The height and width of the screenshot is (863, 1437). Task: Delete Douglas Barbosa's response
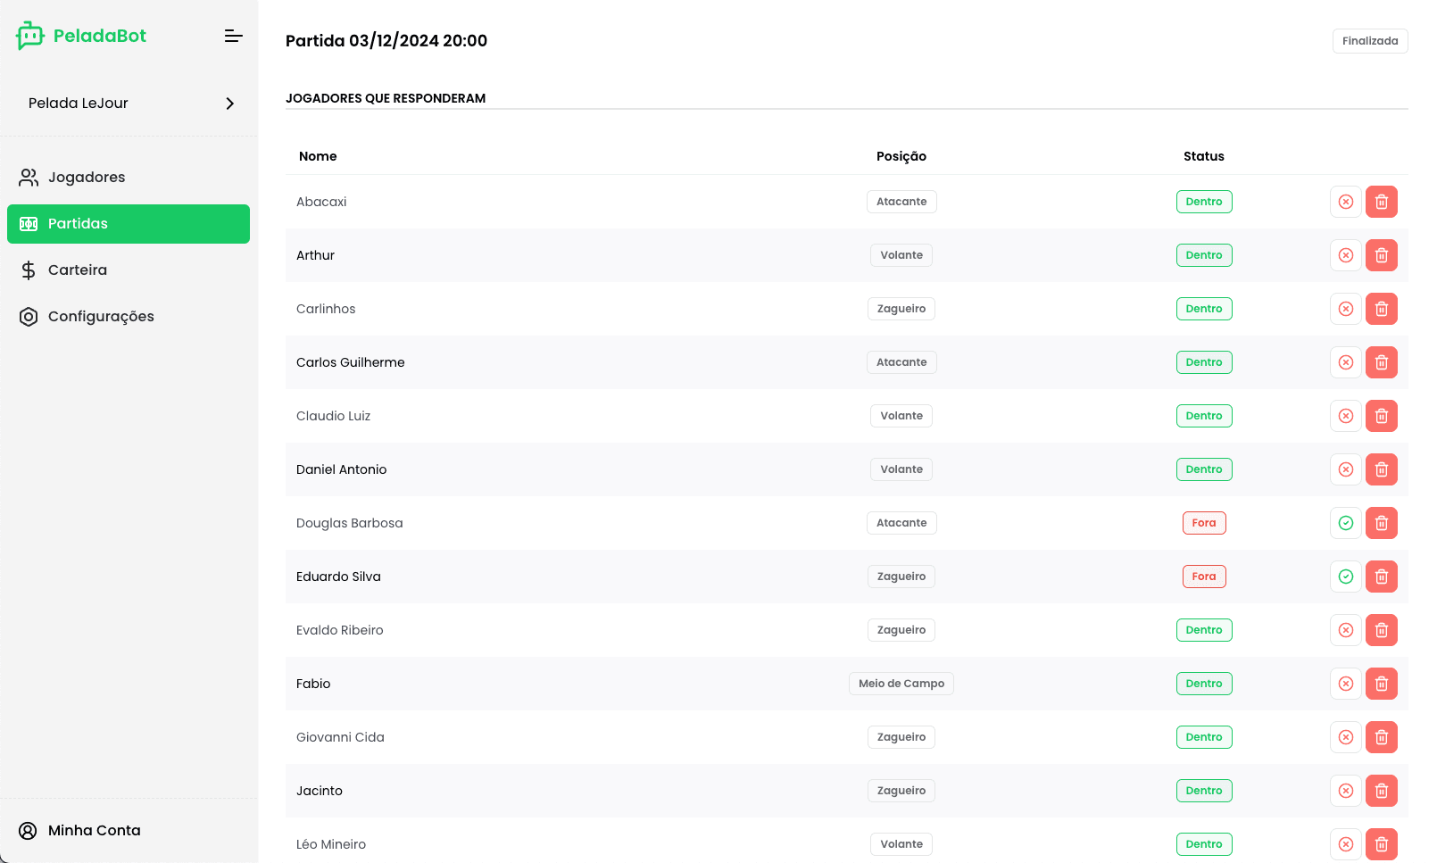click(1381, 523)
